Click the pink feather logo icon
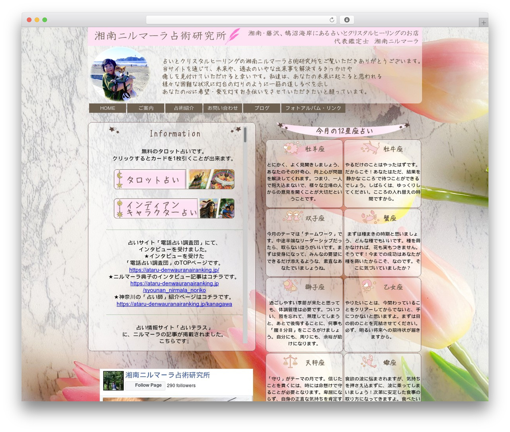 233,36
